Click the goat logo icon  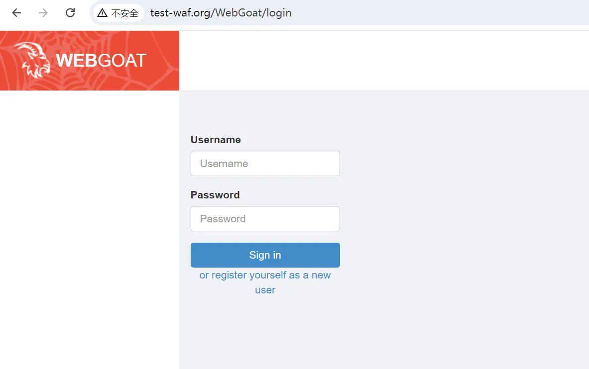point(32,60)
